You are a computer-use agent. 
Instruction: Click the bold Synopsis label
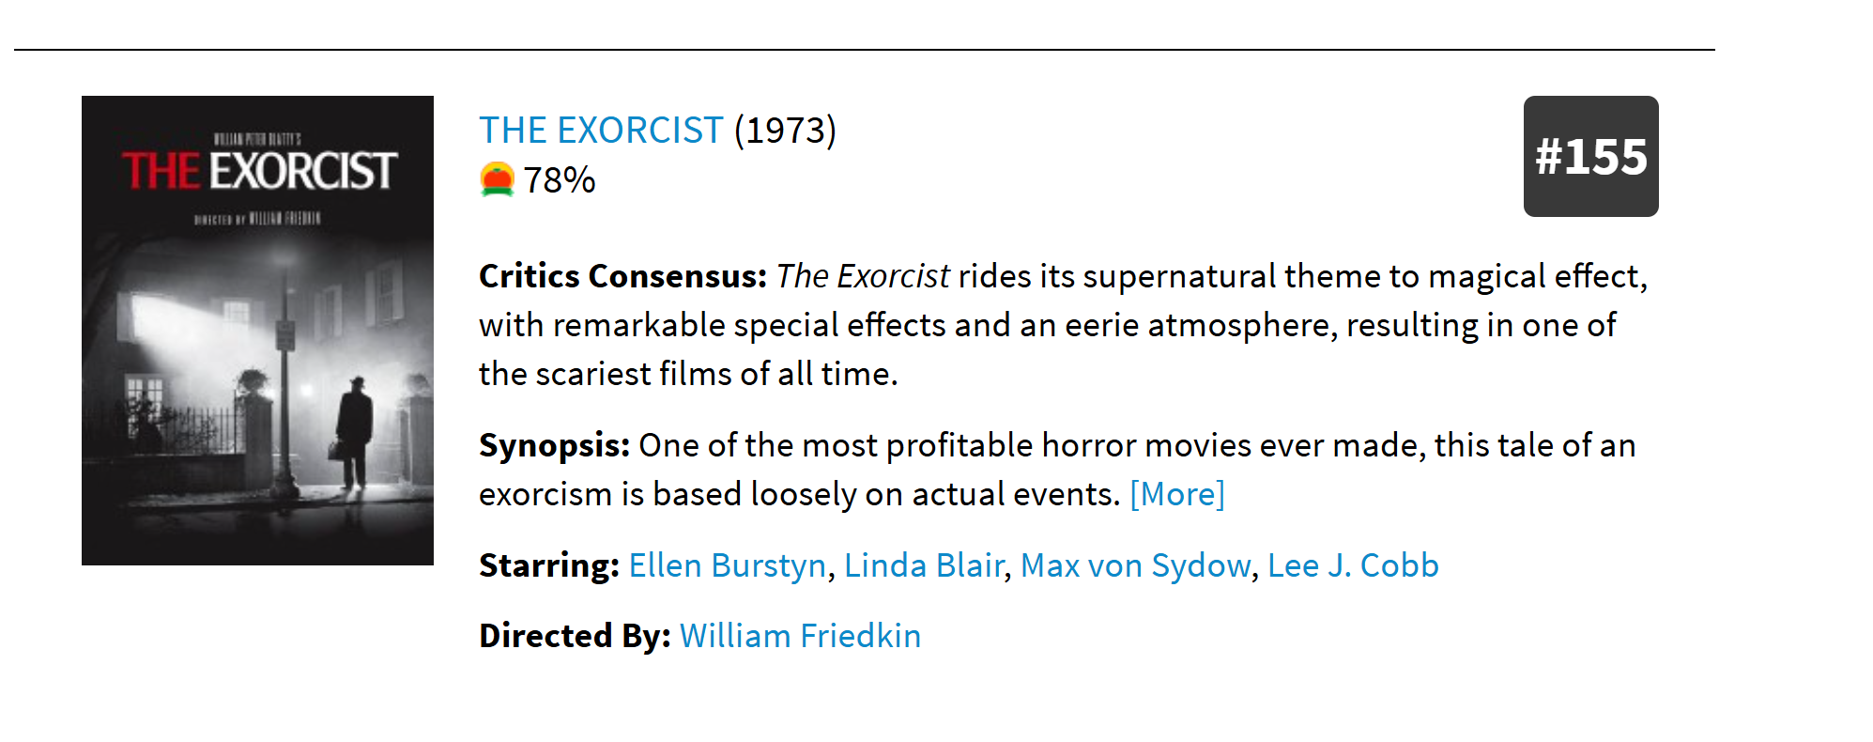(x=554, y=445)
